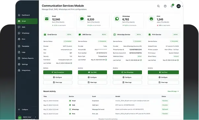Configure the WhatsApp Service

(127, 77)
